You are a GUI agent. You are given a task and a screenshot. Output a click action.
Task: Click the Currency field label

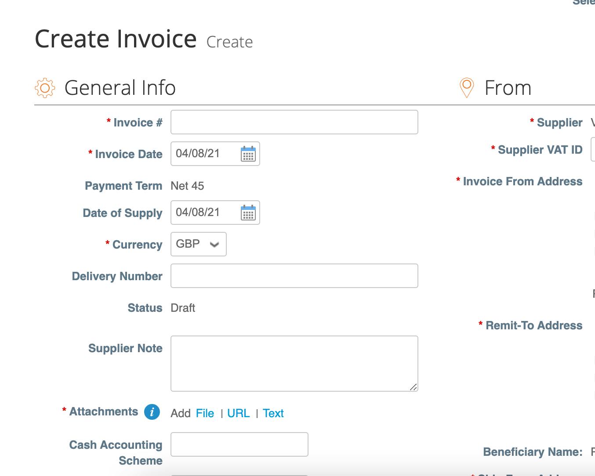[x=137, y=245]
